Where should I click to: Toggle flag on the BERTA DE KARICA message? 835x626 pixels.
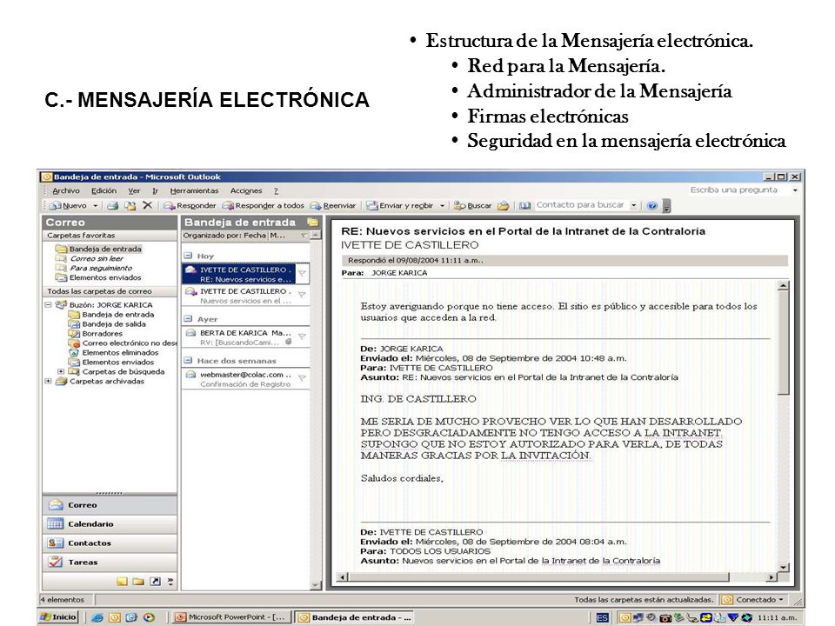[302, 336]
